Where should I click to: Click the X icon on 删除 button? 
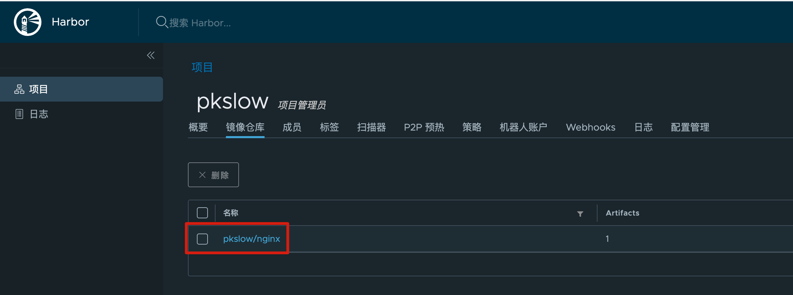202,175
